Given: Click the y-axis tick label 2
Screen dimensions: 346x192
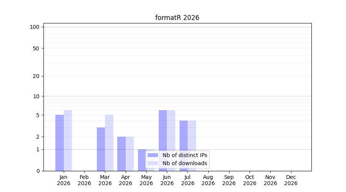Looking at the screenshot, I should point(38,137).
